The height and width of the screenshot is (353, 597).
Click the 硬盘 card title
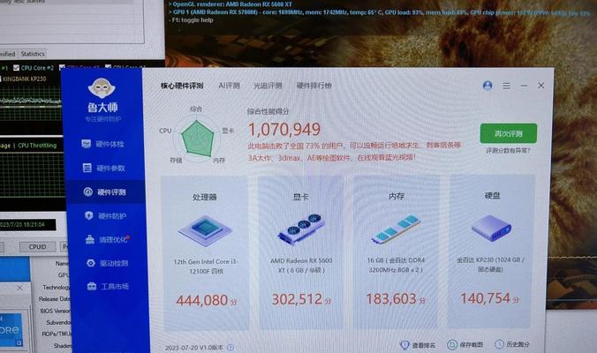coord(492,196)
